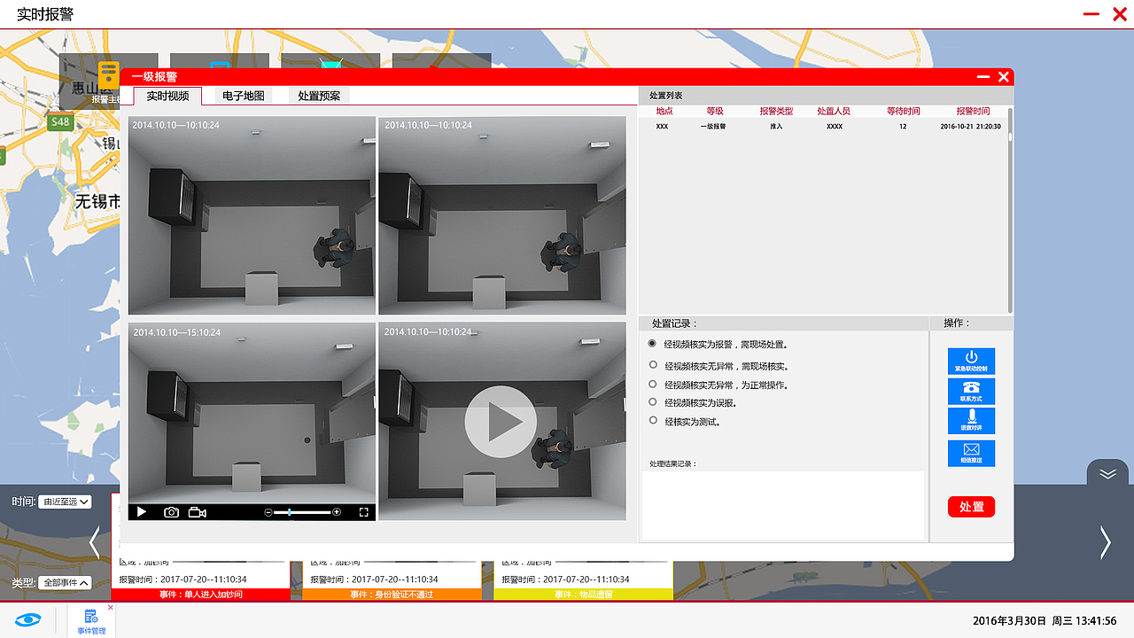Image resolution: width=1134 pixels, height=638 pixels.
Task: Click the 等级 column header
Action: pyautogui.click(x=715, y=112)
